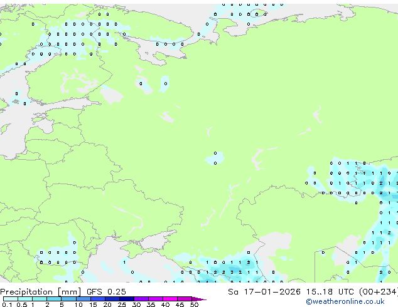Click the legend swatch between 10 and 15
The image size is (398, 307).
click(x=83, y=299)
